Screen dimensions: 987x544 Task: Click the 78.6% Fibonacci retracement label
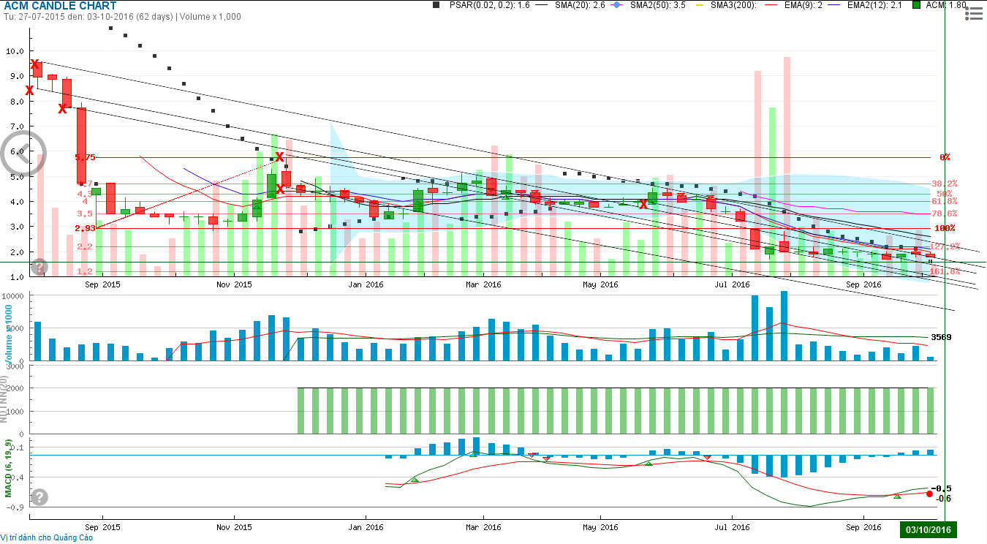(x=944, y=214)
